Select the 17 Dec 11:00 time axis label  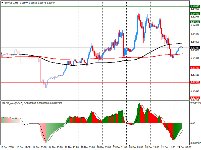tap(72, 148)
